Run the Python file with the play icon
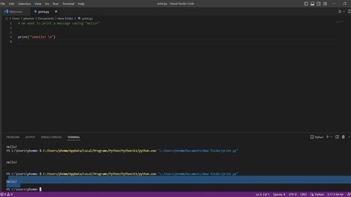The width and height of the screenshot is (351, 197). pos(340,11)
